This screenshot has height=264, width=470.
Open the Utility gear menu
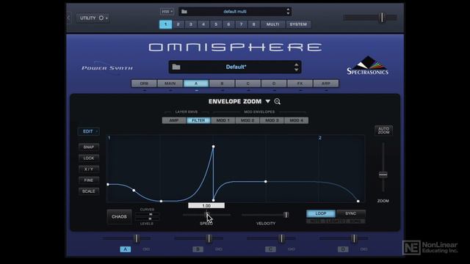click(x=93, y=18)
